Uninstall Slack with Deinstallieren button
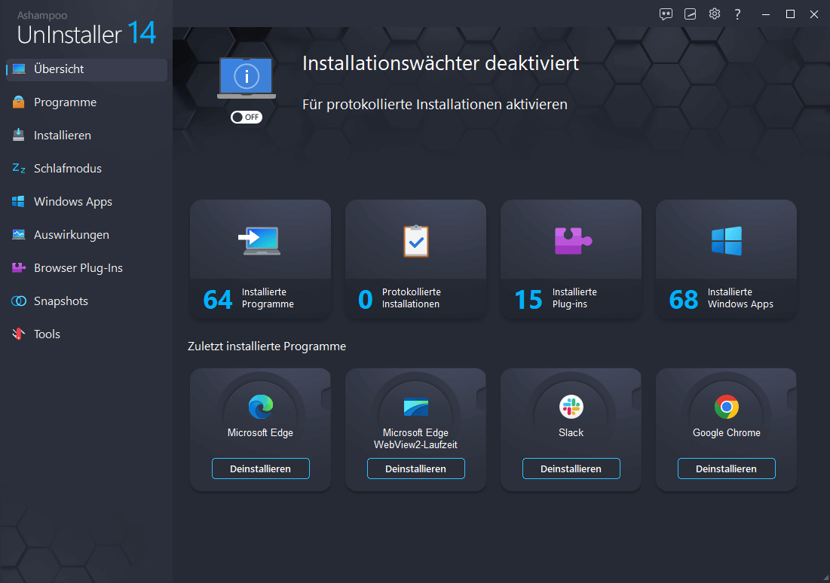830x583 pixels. (571, 469)
